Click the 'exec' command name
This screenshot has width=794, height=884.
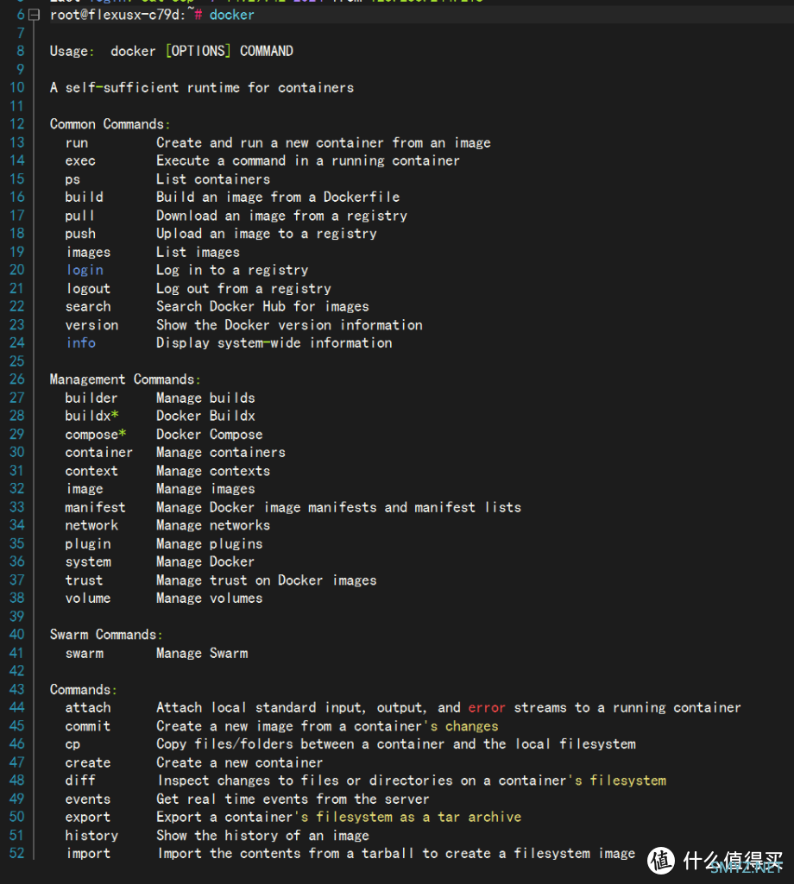[x=80, y=161]
